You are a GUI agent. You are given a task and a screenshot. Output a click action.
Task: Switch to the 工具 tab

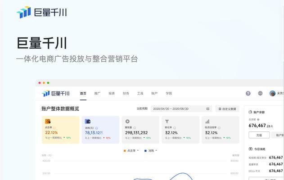pyautogui.click(x=140, y=94)
